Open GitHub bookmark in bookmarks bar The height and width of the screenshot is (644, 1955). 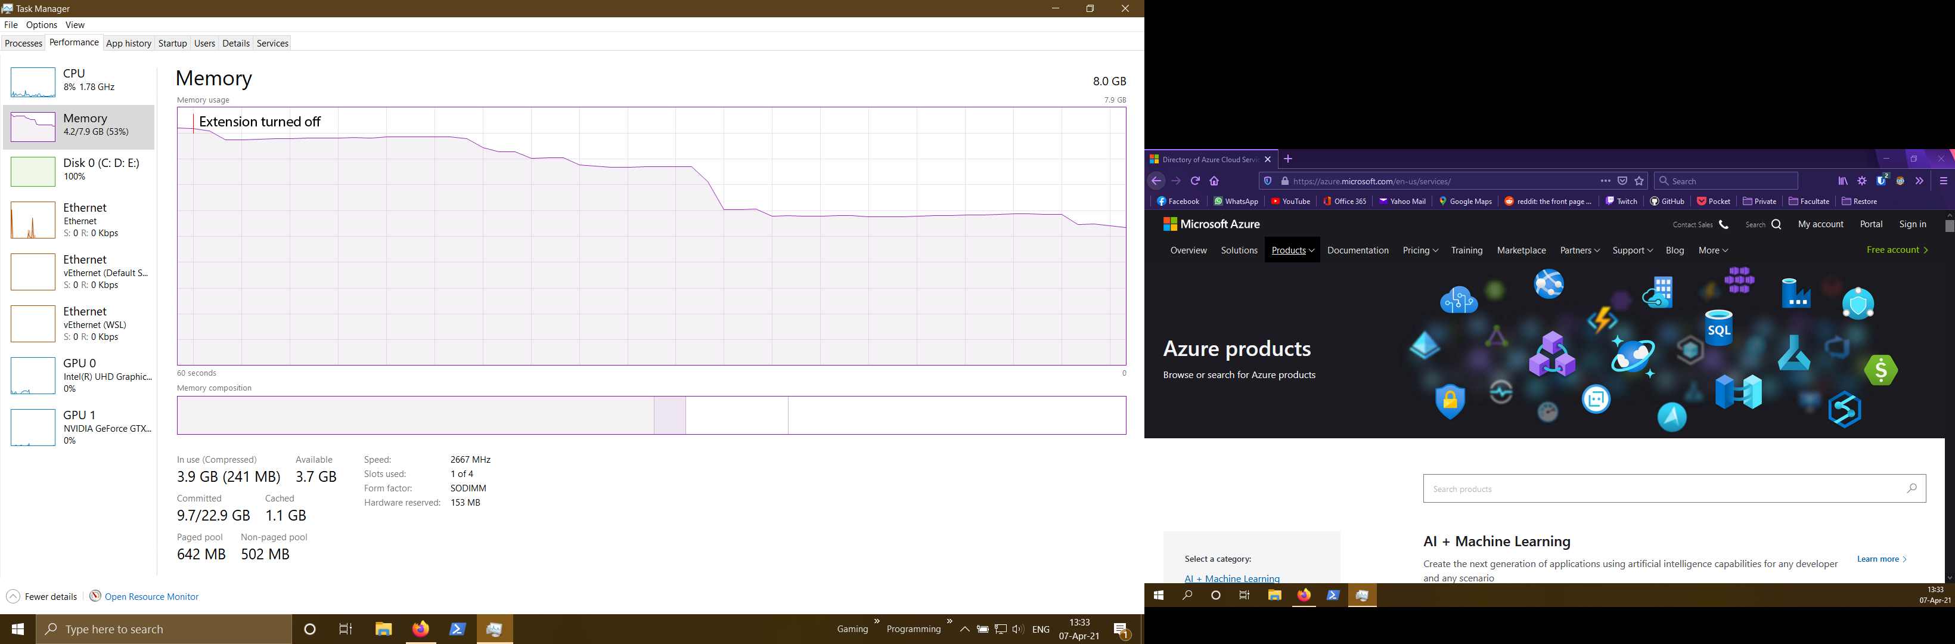[1667, 202]
